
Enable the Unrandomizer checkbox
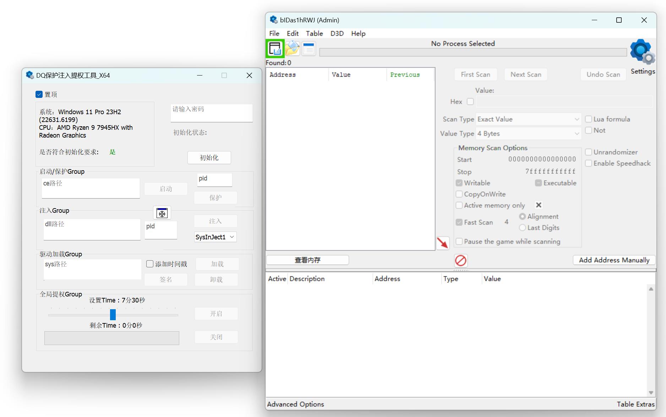pos(588,152)
